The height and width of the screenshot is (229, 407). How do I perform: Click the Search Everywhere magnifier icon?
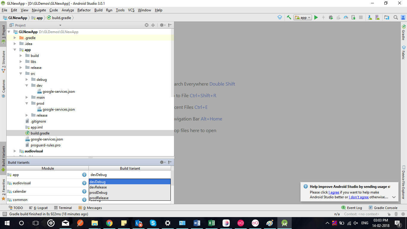click(396, 18)
